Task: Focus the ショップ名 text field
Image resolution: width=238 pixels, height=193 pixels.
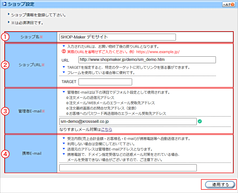Action: pos(117,37)
